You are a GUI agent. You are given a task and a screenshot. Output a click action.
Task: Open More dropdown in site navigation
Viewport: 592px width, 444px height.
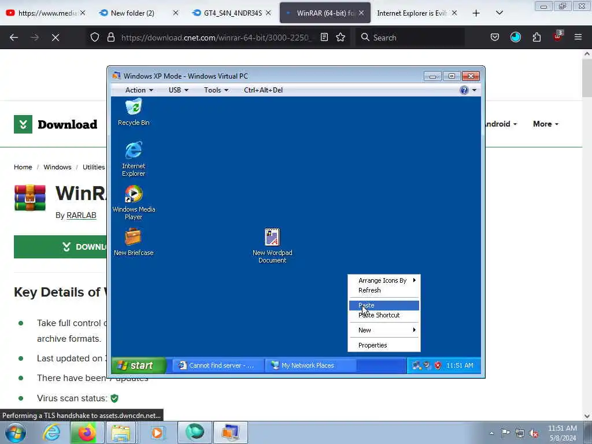pyautogui.click(x=546, y=124)
